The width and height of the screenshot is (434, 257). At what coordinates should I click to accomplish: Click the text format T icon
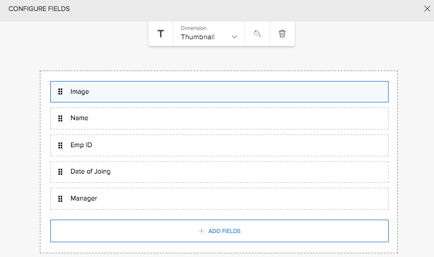pos(161,34)
